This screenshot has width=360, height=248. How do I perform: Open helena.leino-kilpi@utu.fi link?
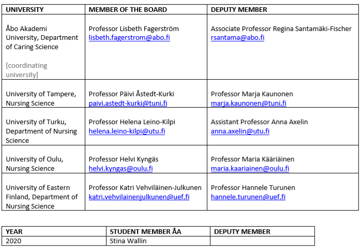tap(127, 131)
